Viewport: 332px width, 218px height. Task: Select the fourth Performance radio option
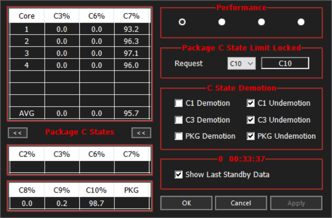pos(301,22)
